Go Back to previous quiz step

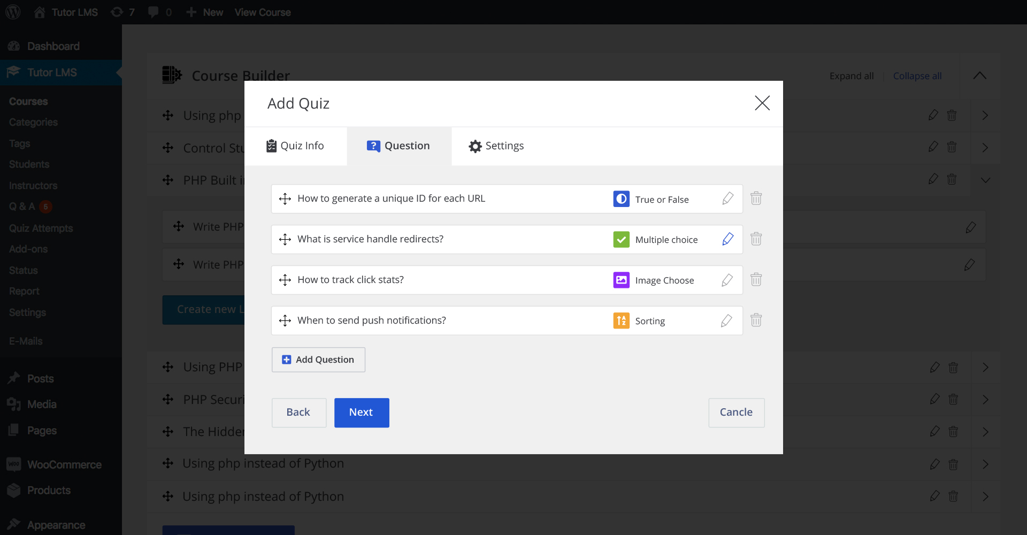click(x=298, y=412)
